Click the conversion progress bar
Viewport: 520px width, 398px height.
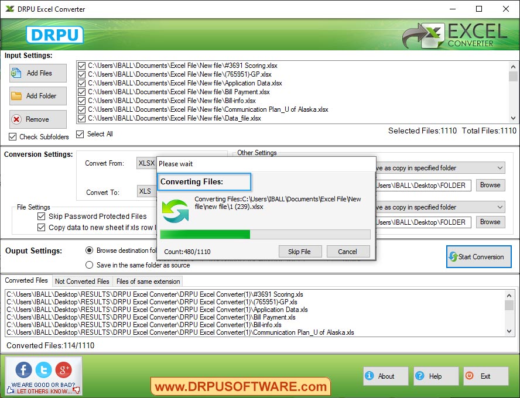(266, 234)
